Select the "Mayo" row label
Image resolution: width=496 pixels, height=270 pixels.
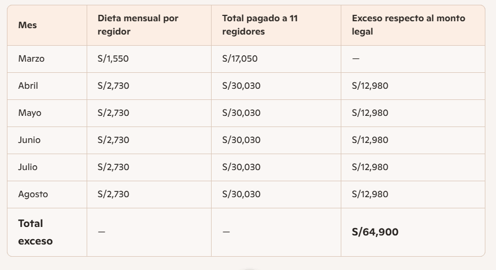point(29,113)
